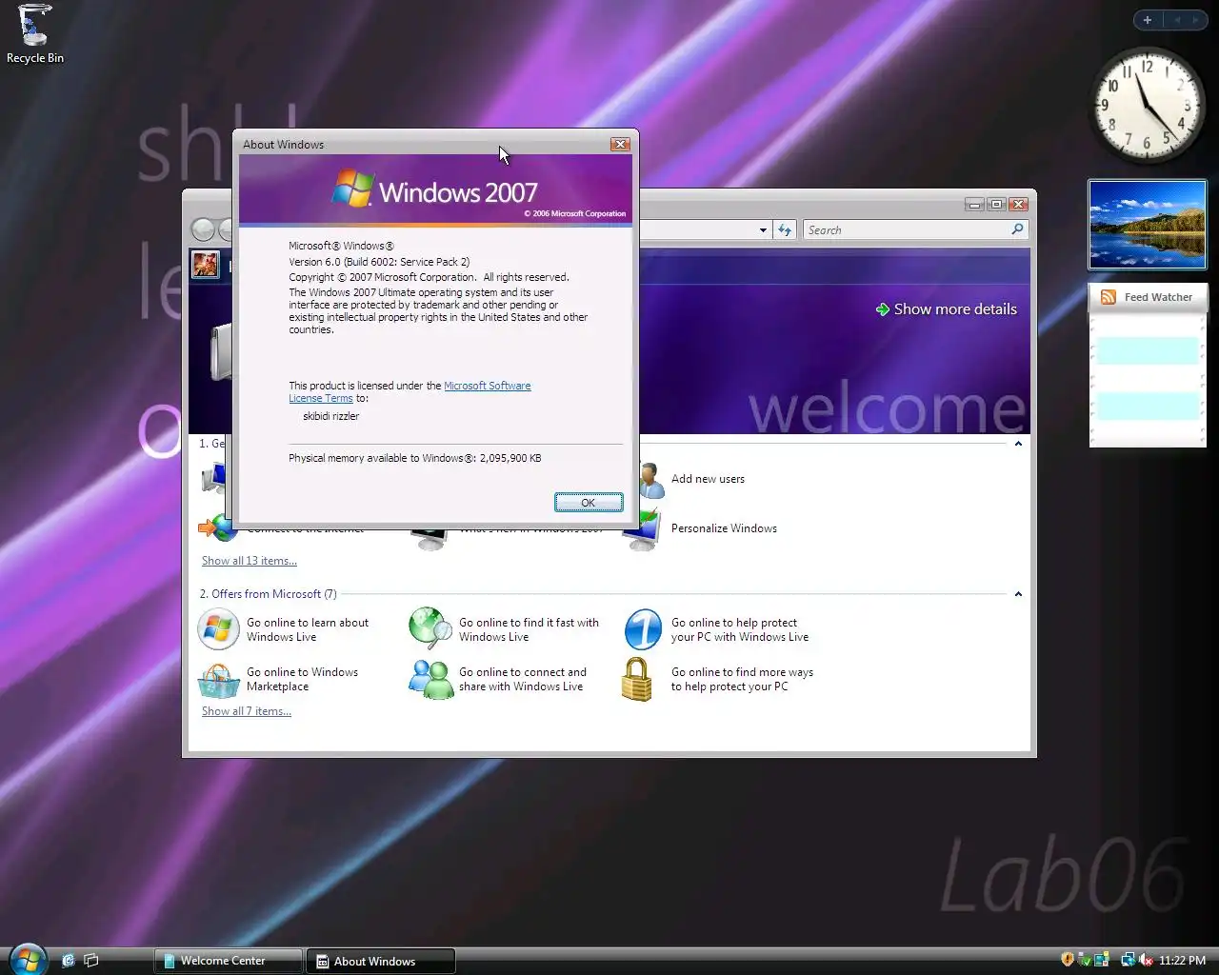
Task: Launch Internet Explorer from Quick Launch
Action: [x=68, y=961]
